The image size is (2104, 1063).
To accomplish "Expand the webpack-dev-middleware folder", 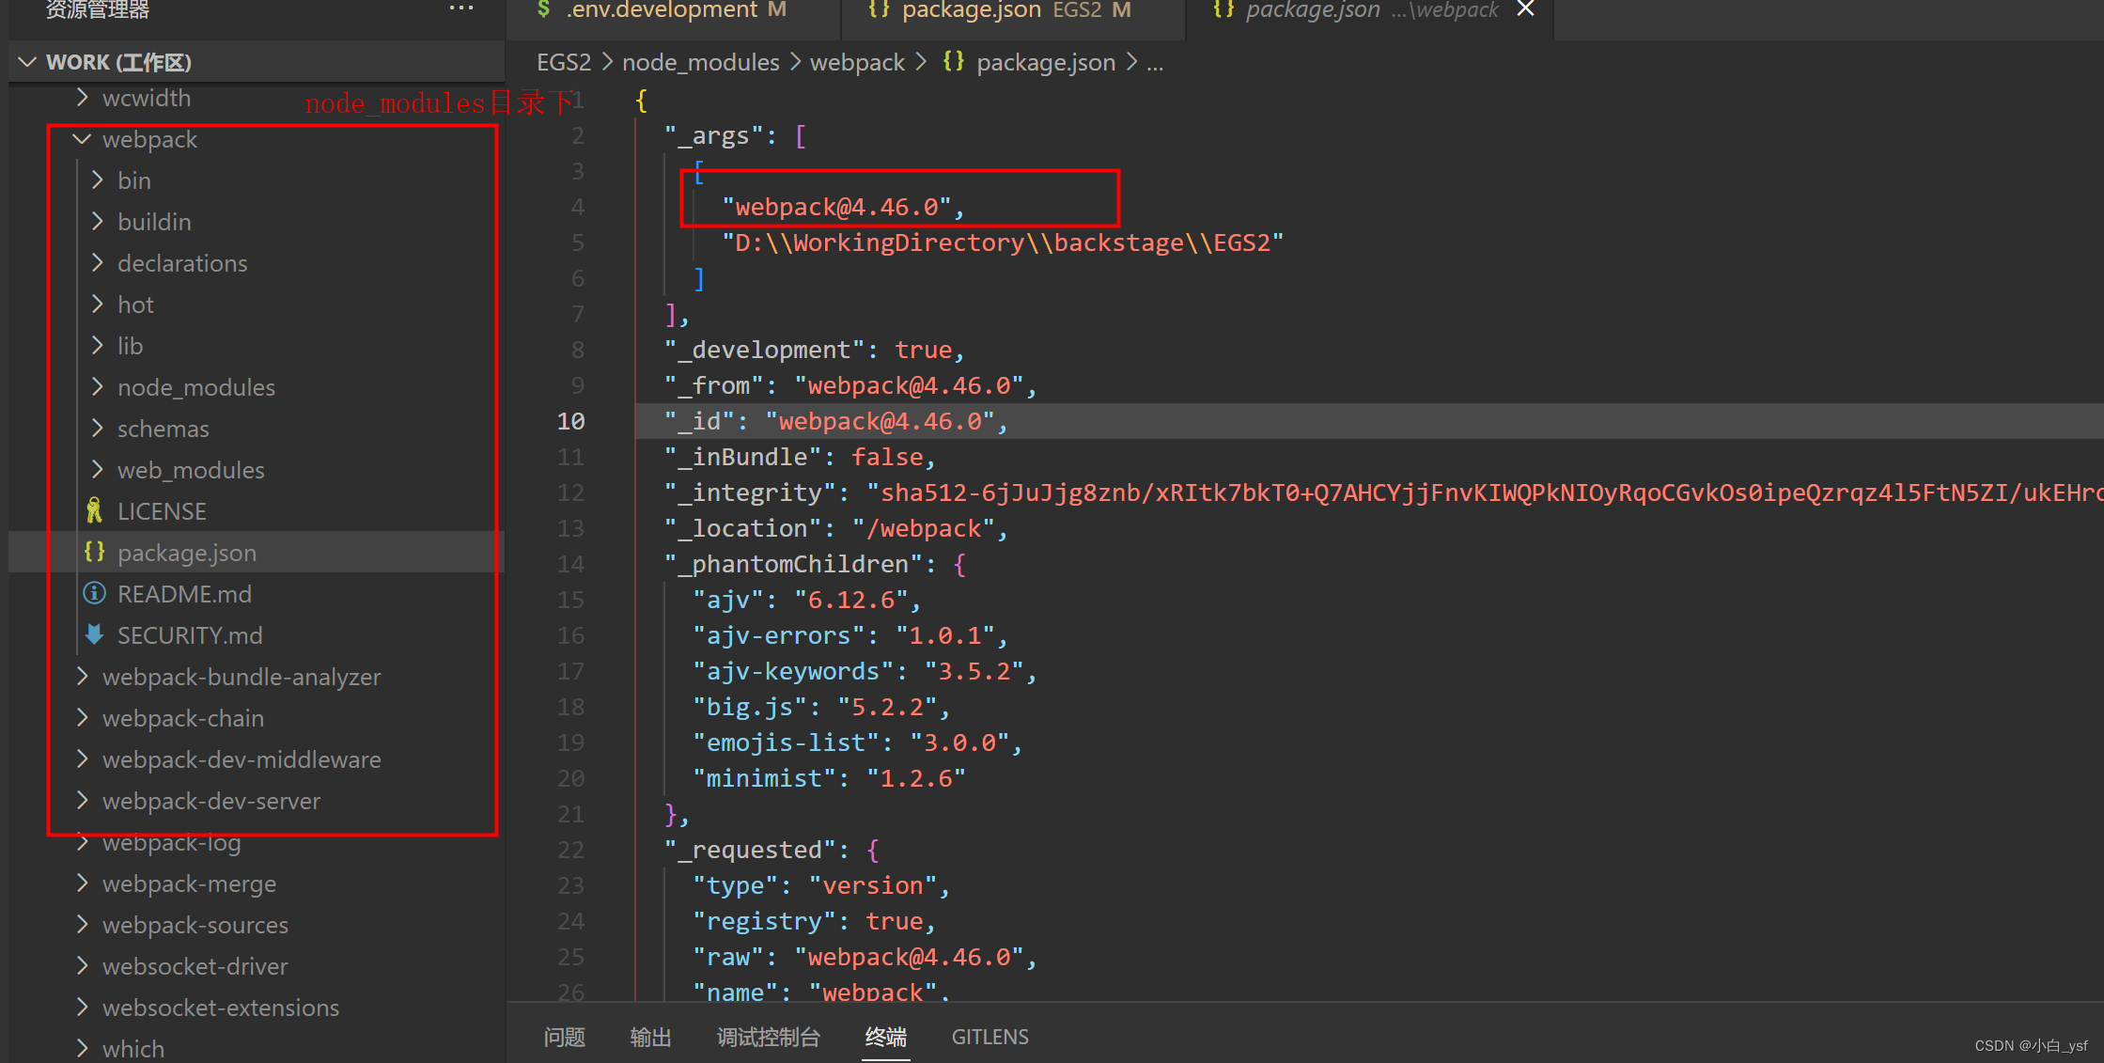I will pos(83,758).
